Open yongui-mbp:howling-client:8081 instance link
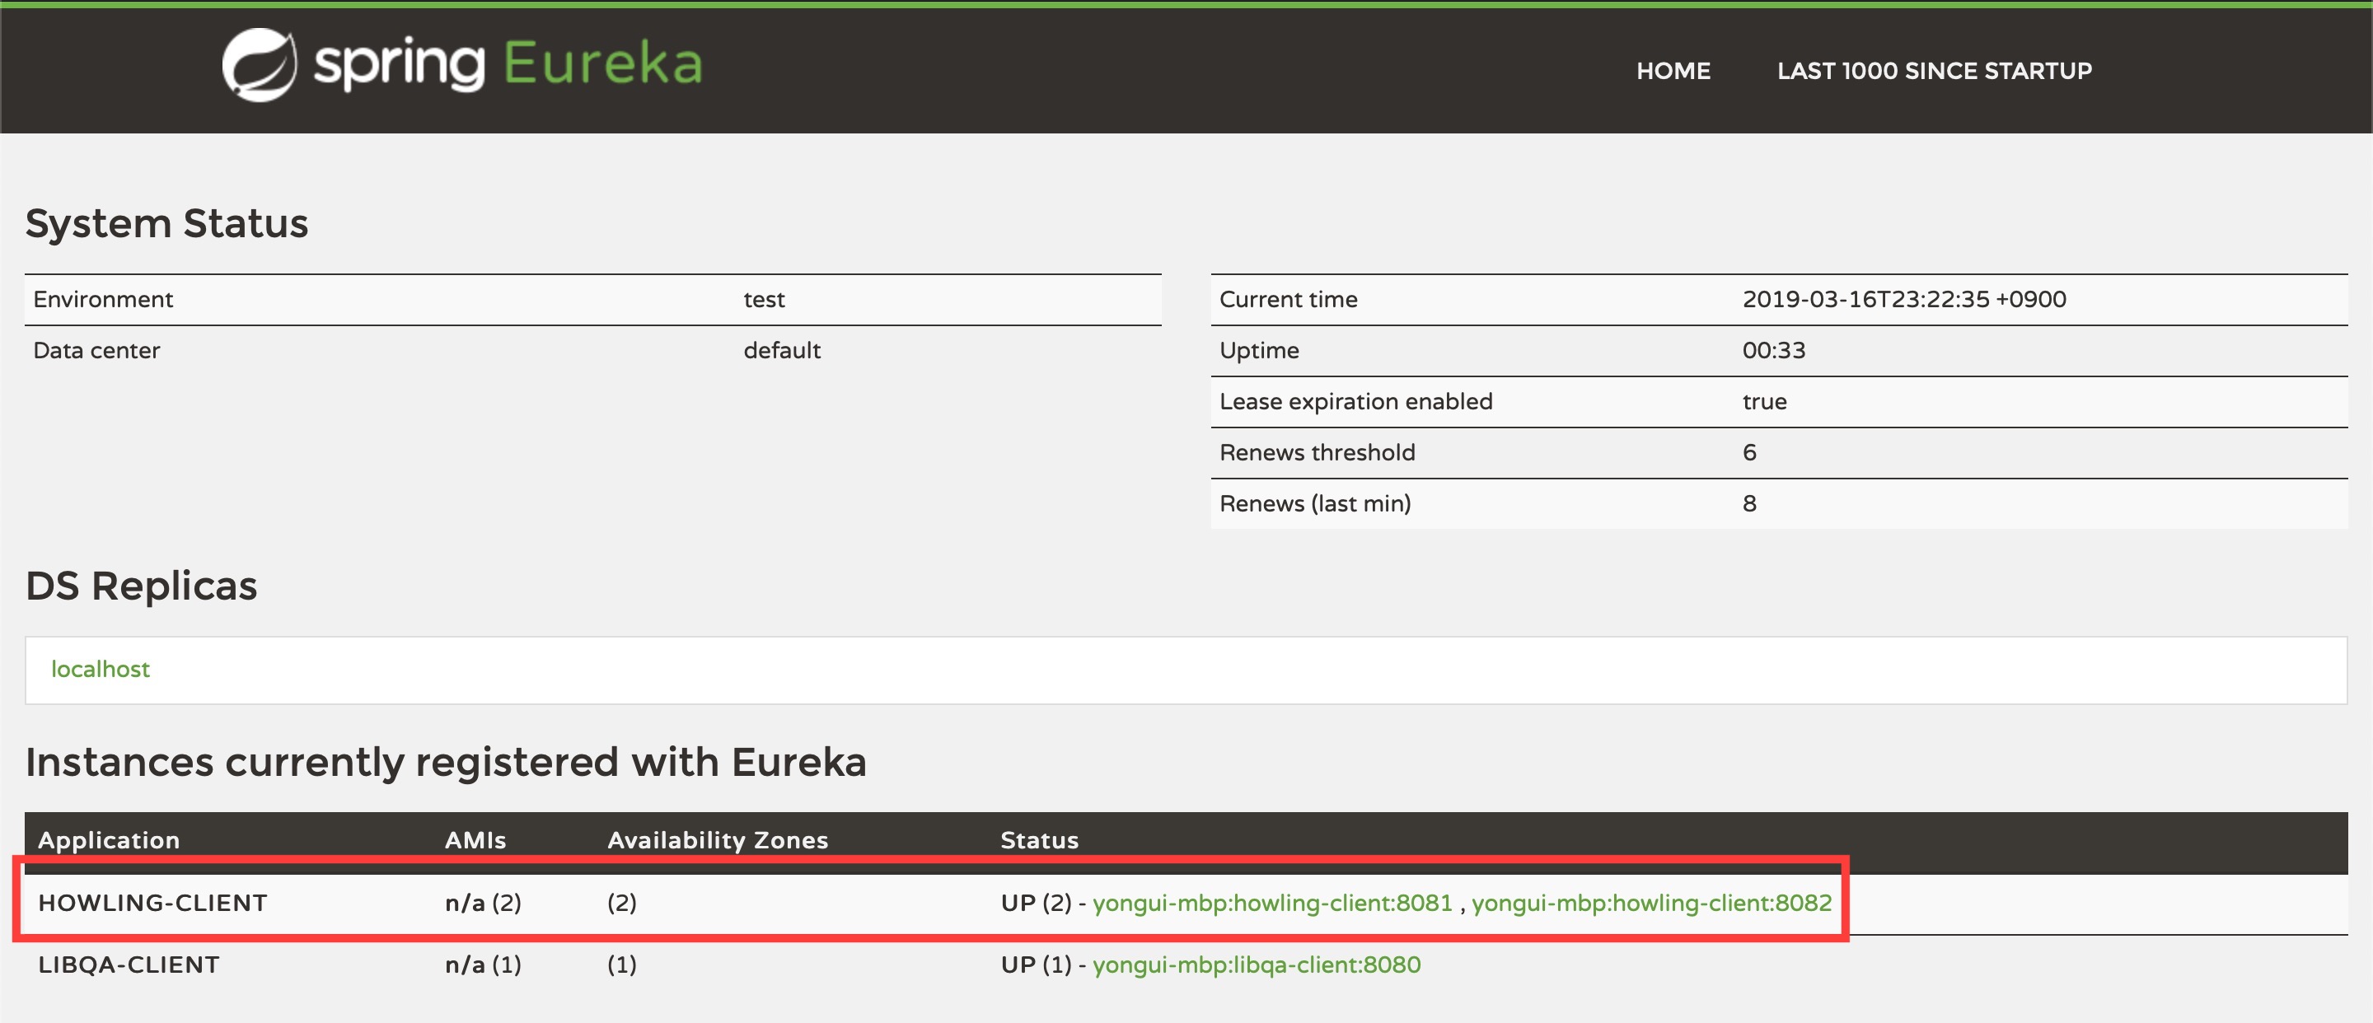Screen dimensions: 2373x1023 [1272, 904]
